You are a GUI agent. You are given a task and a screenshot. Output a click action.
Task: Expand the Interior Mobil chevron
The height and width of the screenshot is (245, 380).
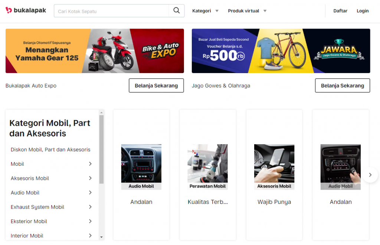[x=90, y=235]
